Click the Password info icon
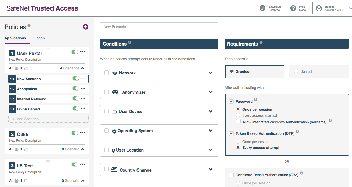Image resolution: width=352 pixels, height=187 pixels. pos(255,99)
